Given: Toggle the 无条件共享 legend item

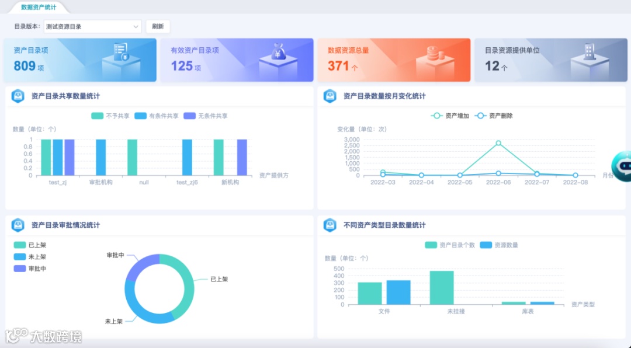Looking at the screenshot, I should [205, 116].
